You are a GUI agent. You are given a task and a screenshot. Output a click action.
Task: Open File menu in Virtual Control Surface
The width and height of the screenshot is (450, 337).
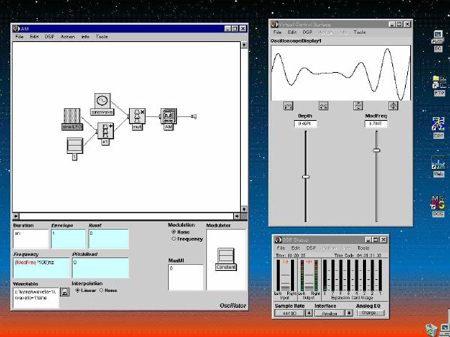pos(277,32)
